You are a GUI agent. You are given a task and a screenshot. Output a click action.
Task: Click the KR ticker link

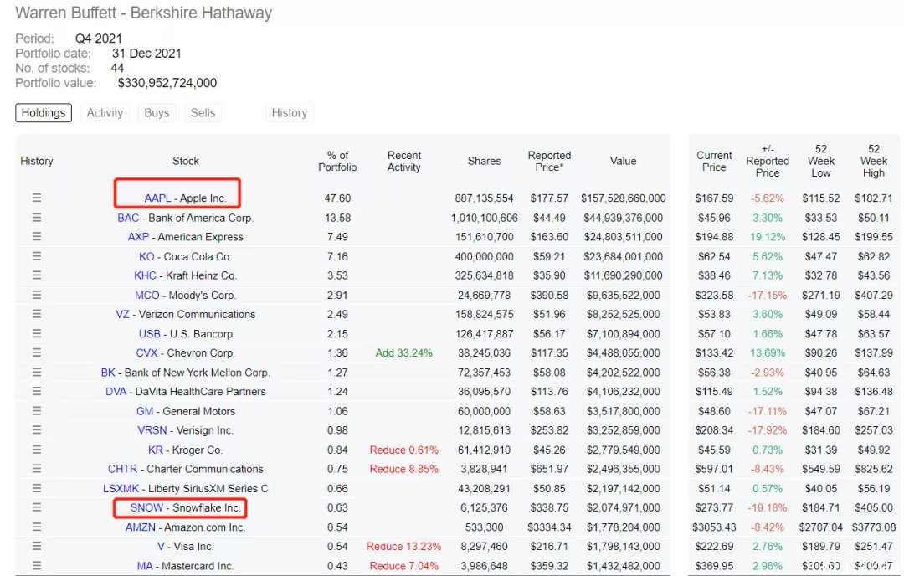click(155, 450)
